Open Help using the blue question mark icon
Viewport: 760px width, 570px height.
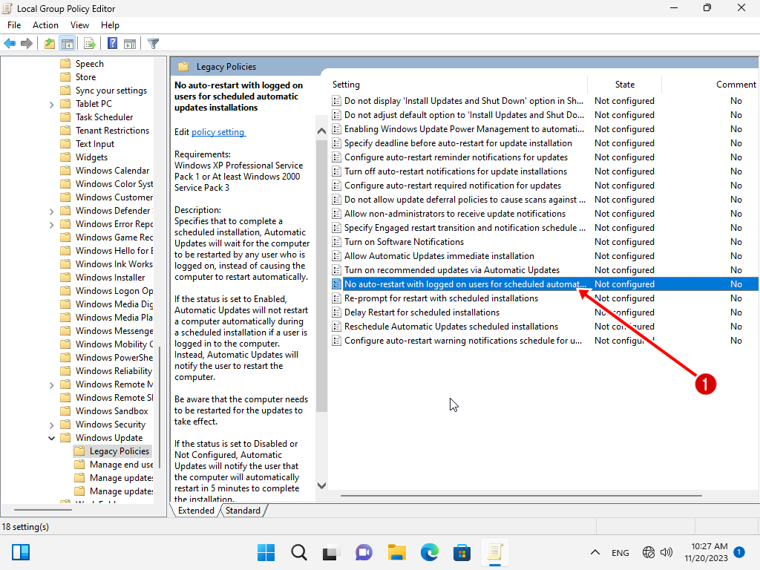coord(112,44)
